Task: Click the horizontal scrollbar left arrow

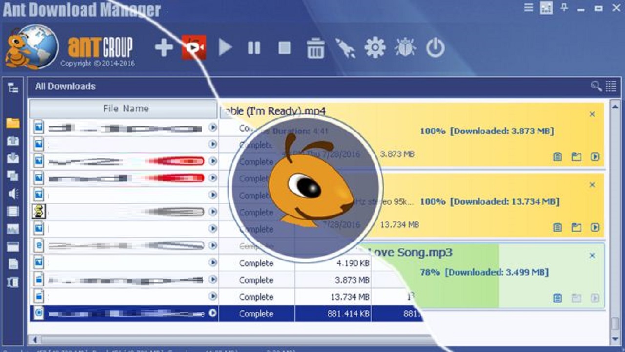Action: [x=34, y=339]
